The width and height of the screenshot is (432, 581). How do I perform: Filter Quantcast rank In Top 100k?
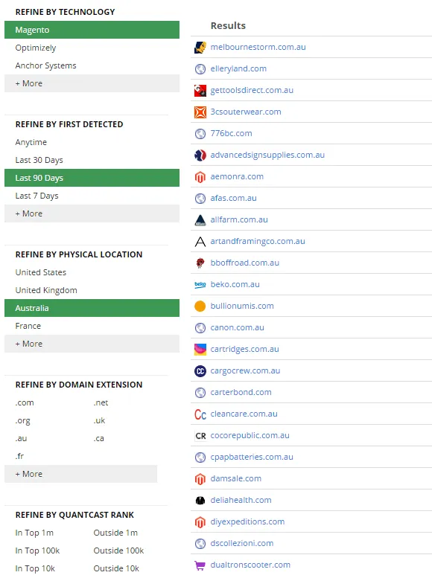(x=37, y=550)
